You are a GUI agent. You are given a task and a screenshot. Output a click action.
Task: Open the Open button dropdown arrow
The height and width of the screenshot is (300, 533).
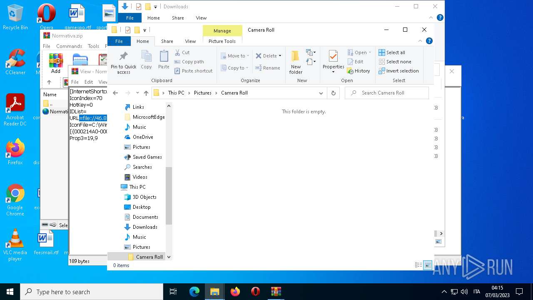point(370,52)
